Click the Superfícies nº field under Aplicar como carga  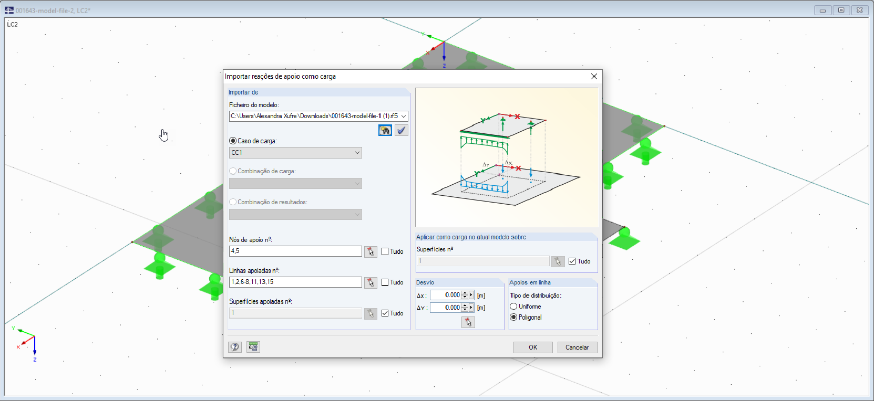(x=483, y=261)
